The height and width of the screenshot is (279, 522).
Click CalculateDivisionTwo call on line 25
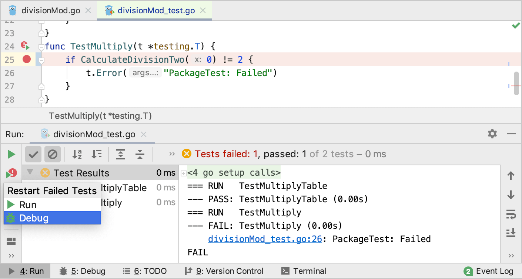coord(133,60)
